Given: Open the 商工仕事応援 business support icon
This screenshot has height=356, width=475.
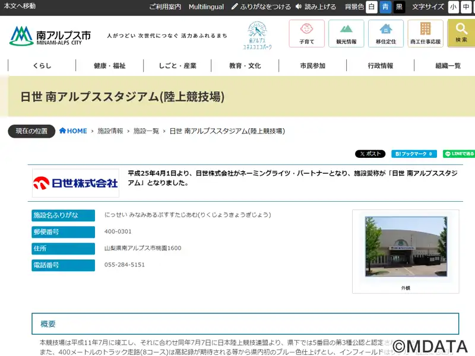Looking at the screenshot, I should click(425, 34).
